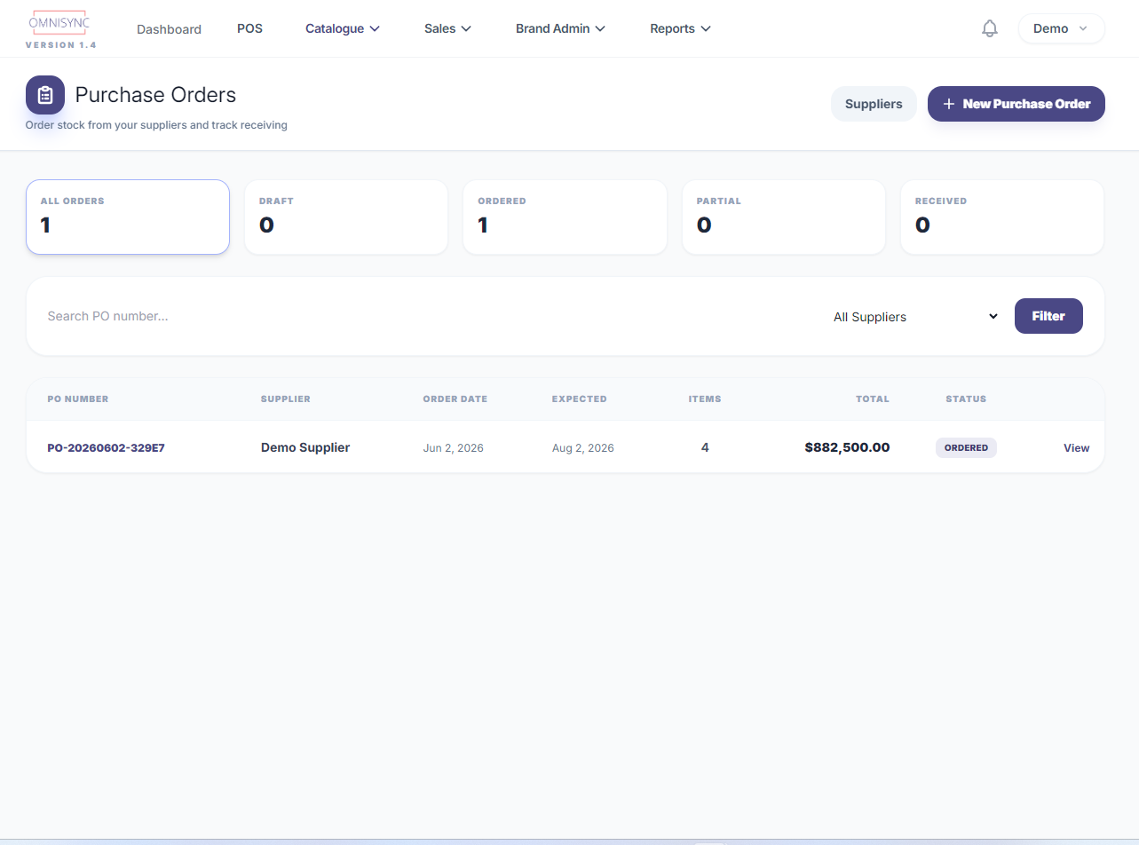Screen dimensions: 1139x845
Task: Click the $882,500.00 total
Action: tap(847, 447)
